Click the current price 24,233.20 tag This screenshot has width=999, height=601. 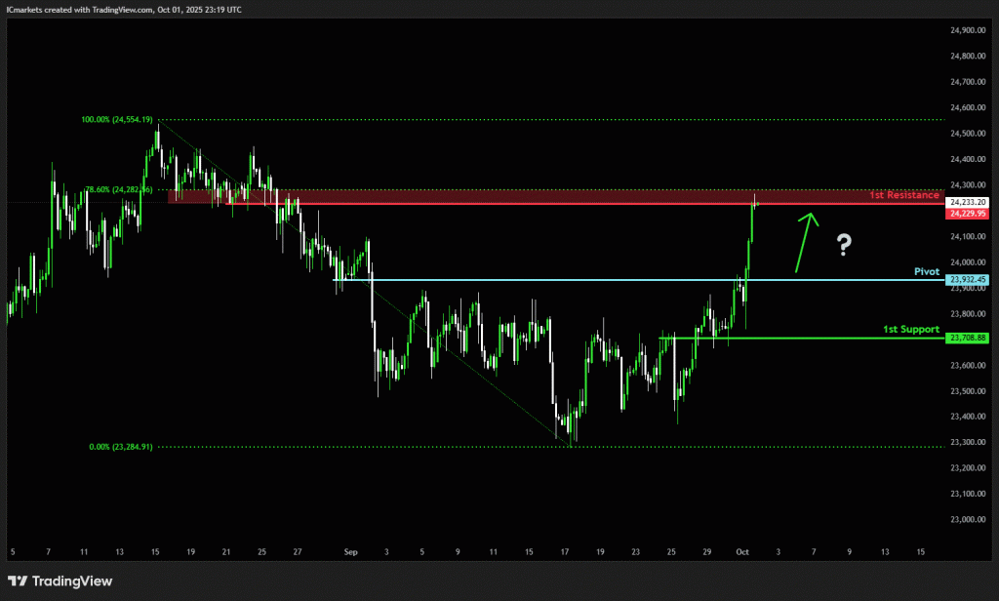click(x=968, y=201)
